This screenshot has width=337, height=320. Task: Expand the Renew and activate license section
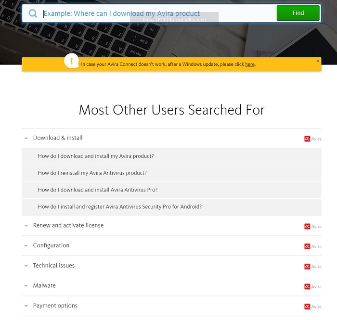coord(26,226)
